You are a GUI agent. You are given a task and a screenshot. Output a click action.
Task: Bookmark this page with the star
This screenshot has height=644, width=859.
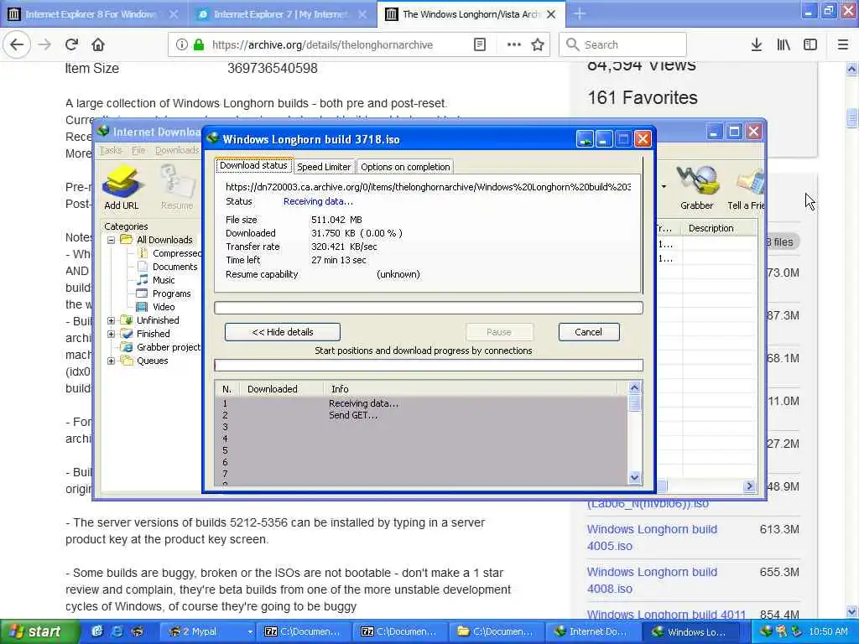538,44
